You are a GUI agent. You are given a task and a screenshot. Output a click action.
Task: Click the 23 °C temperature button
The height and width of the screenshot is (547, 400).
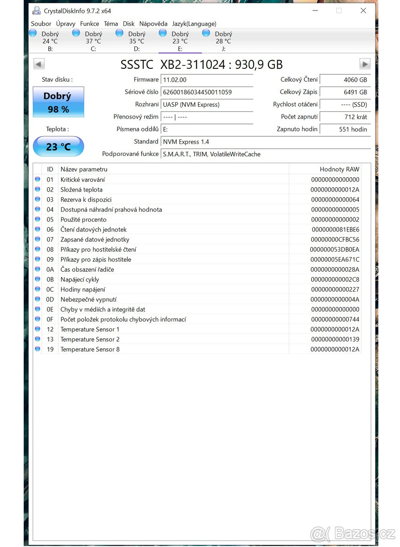[x=58, y=147]
